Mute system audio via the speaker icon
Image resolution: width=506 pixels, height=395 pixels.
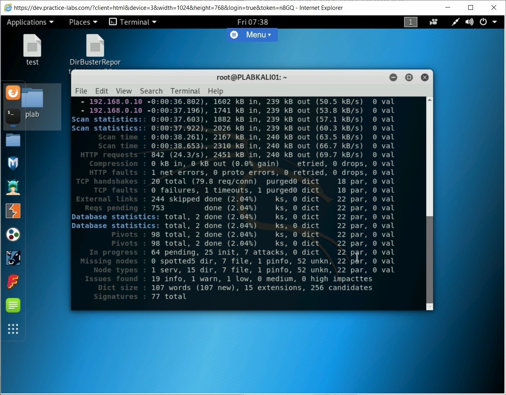469,22
